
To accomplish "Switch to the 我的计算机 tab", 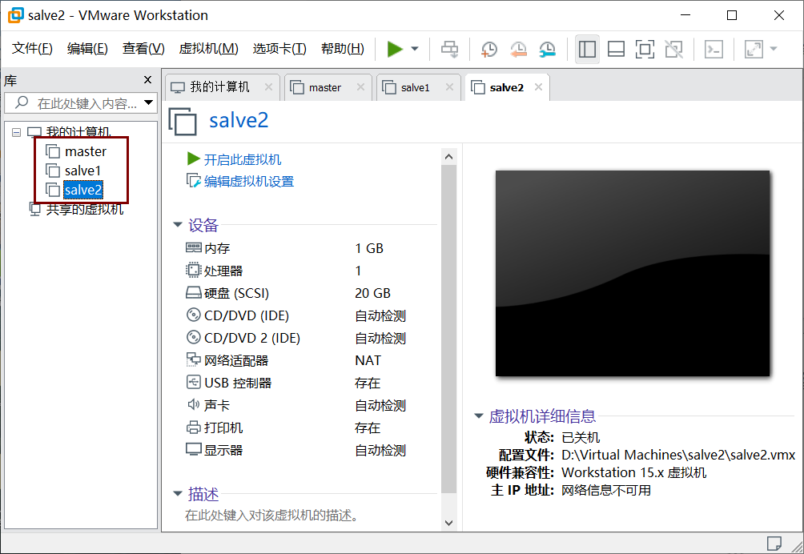I will click(219, 87).
